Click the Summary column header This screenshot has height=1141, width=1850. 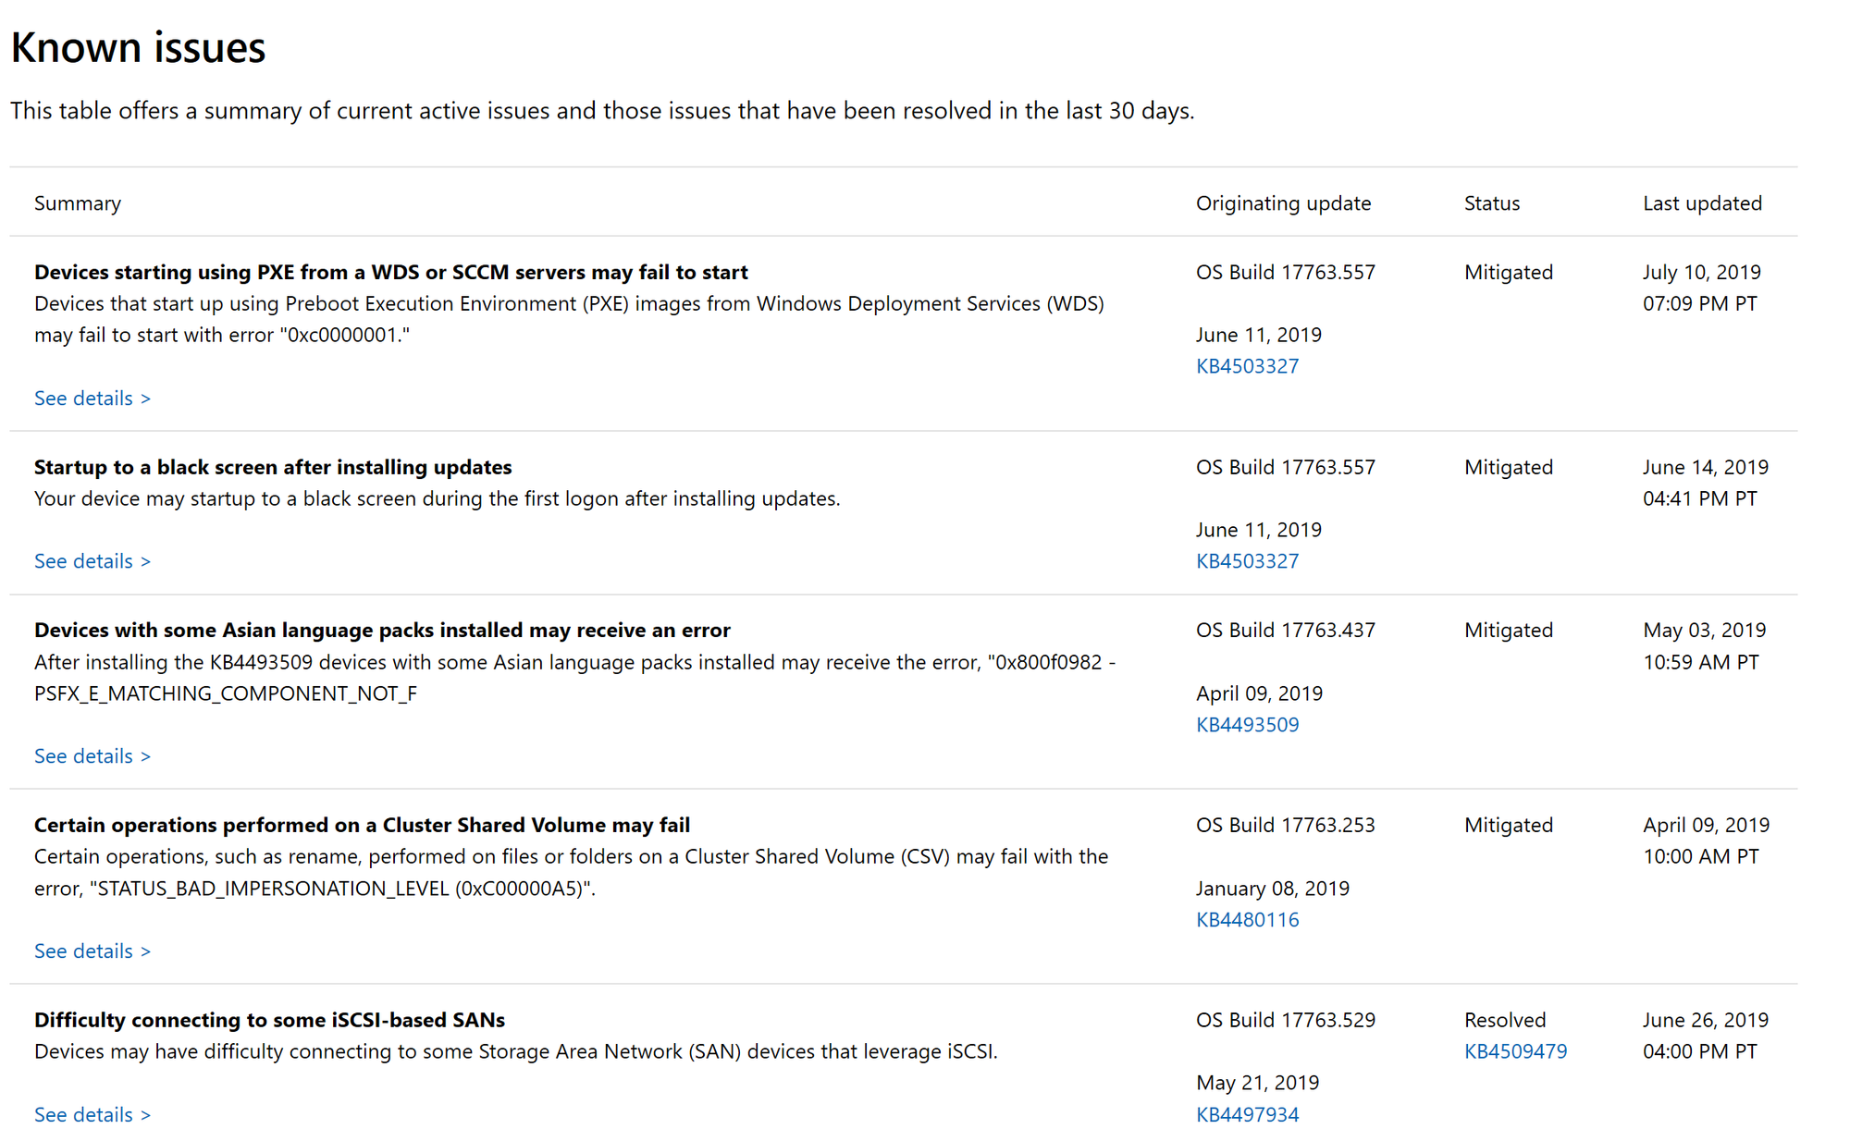pos(78,202)
